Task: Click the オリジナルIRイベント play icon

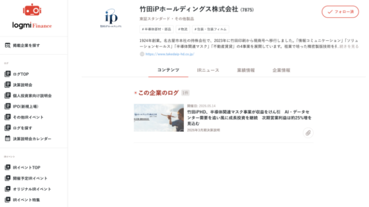Action: (7, 189)
